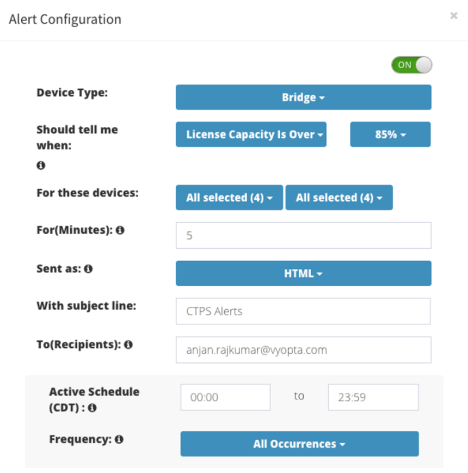This screenshot has height=473, width=468.
Task: Click info icon next to For(Minutes)
Action: coord(120,230)
